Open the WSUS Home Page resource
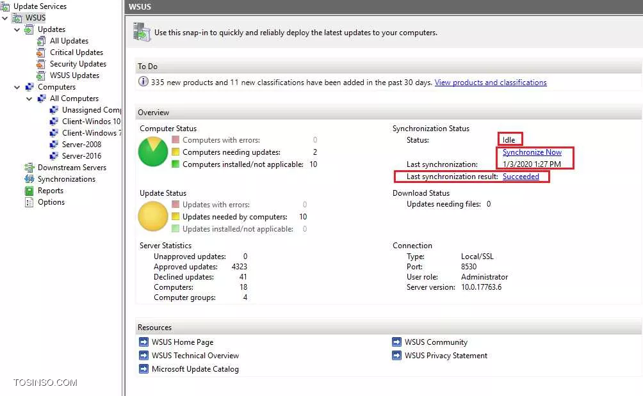 pyautogui.click(x=183, y=342)
